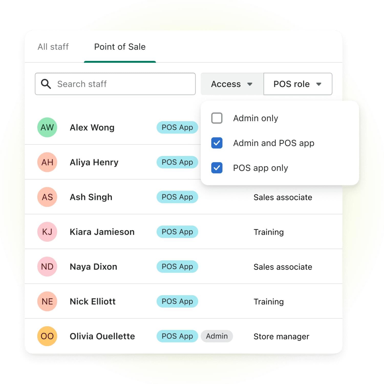Screen dimensions: 384x384
Task: Enable the Admin only checkbox
Action: tap(217, 118)
